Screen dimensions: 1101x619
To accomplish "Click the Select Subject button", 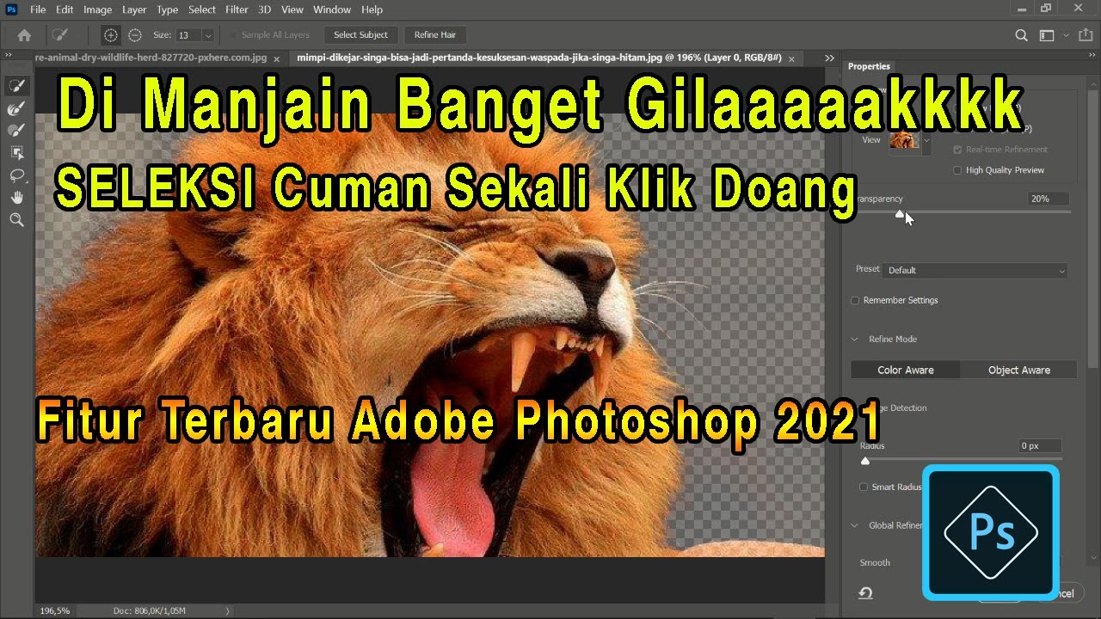I will click(360, 35).
